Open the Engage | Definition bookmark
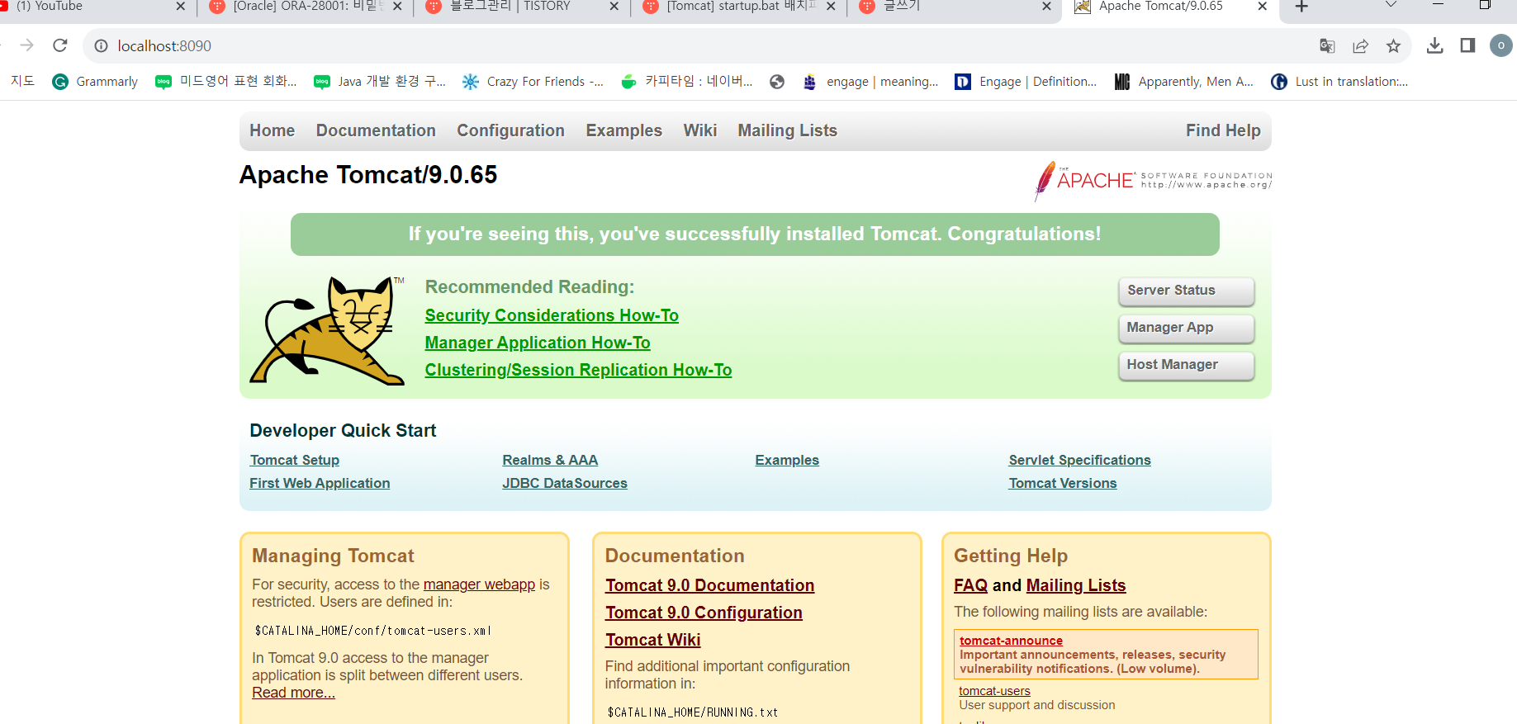 (1026, 82)
